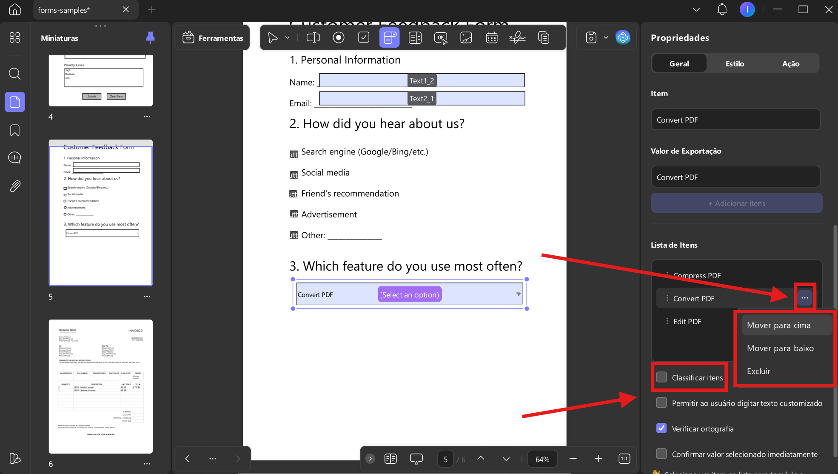This screenshot has width=838, height=474.
Task: Select the checkbox form tool
Action: point(364,38)
